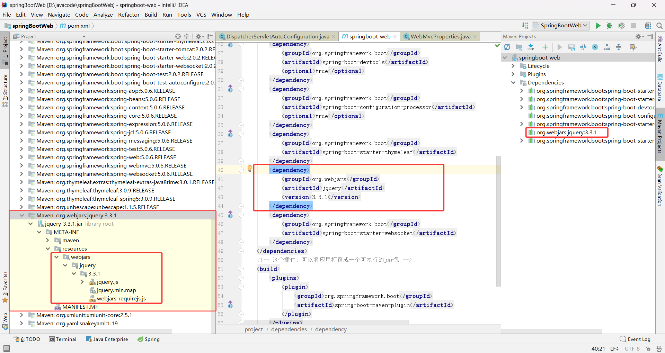Click the intention light bulb on line 40
665x353 pixels.
[249, 169]
